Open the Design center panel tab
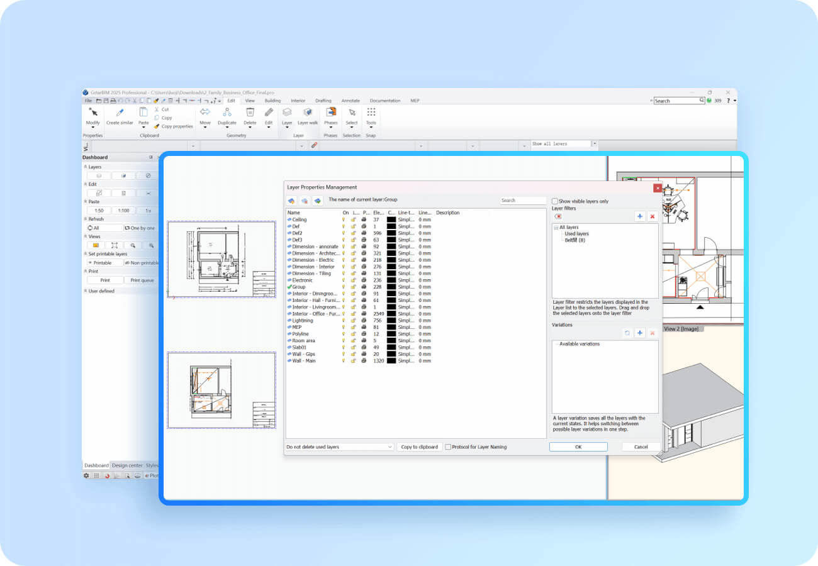This screenshot has height=566, width=818. tap(126, 465)
